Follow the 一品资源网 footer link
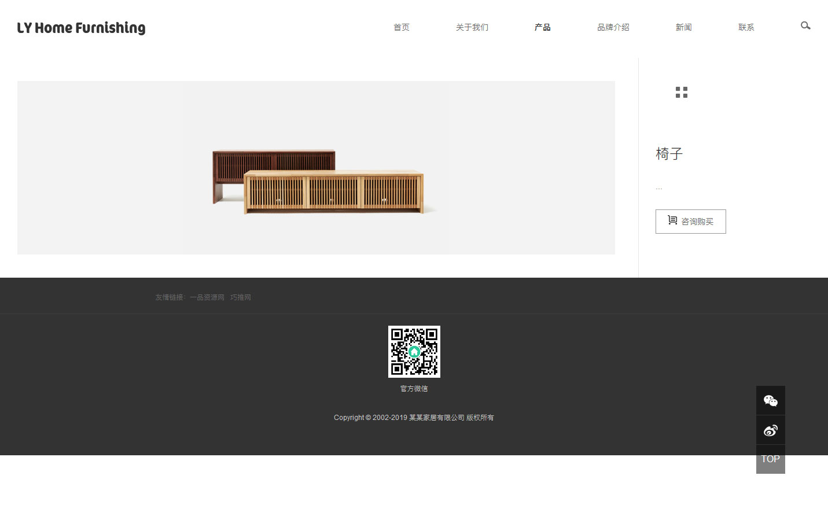 pos(207,297)
